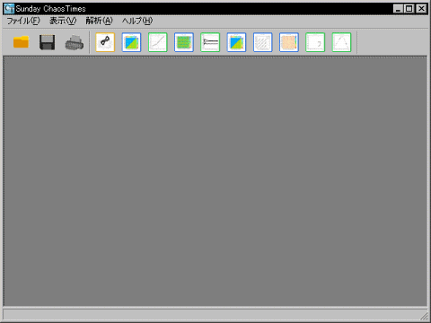The width and height of the screenshot is (431, 323).
Task: Maximize the Sunday ChaosTimes window
Action: click(x=409, y=8)
